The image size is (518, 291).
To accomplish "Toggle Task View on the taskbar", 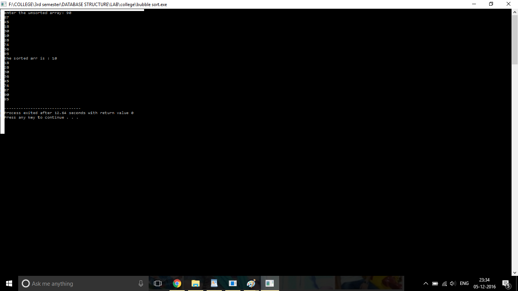I will tap(157, 283).
